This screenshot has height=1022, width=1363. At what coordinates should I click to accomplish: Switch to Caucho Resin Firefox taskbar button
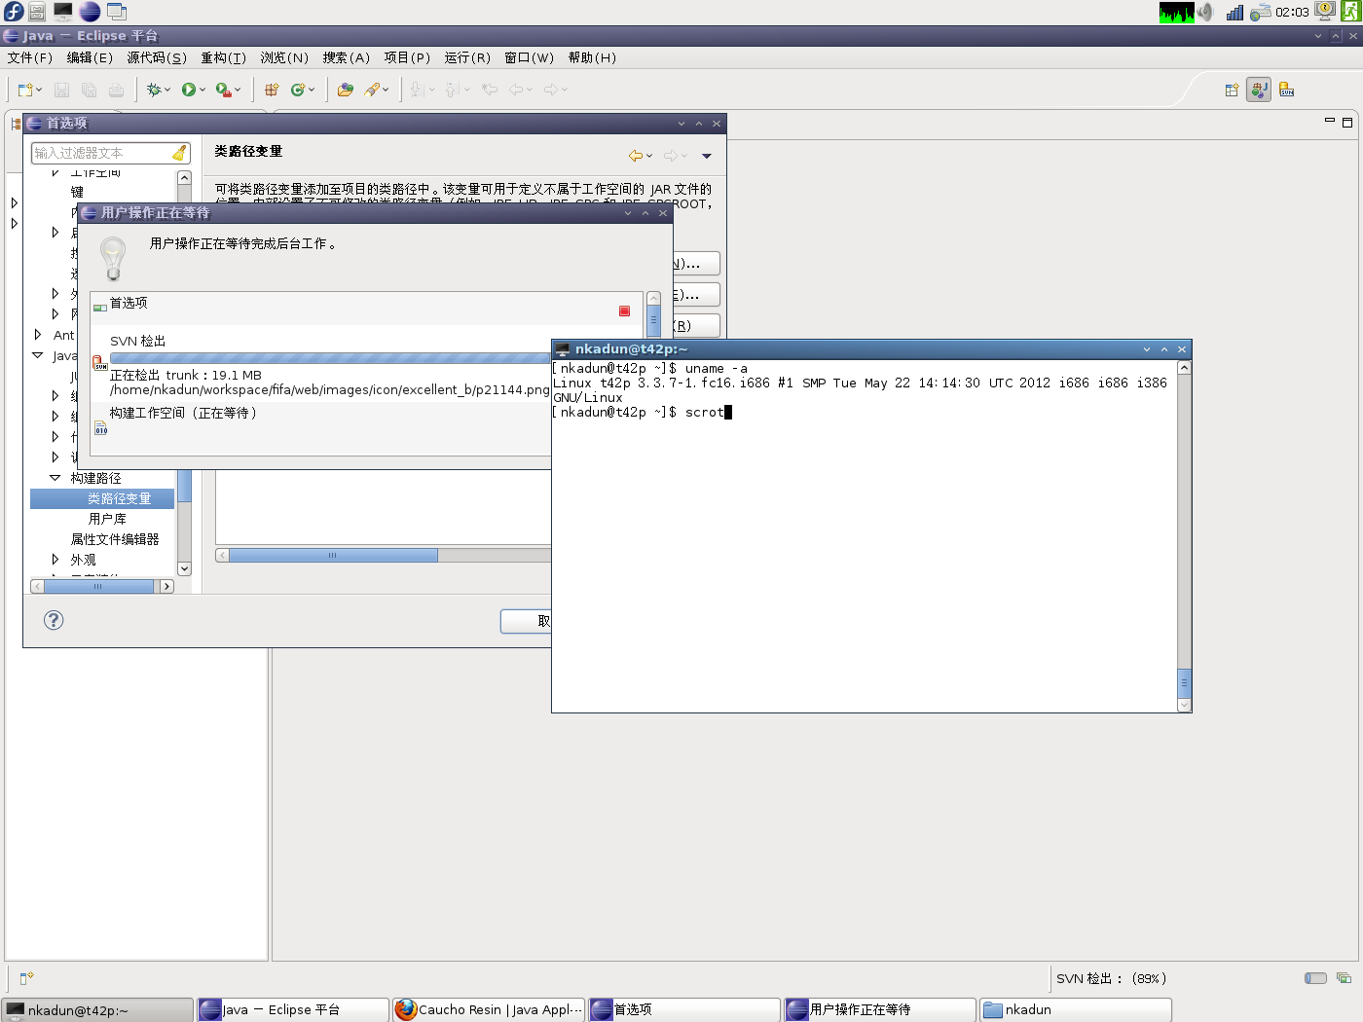[x=489, y=1010]
